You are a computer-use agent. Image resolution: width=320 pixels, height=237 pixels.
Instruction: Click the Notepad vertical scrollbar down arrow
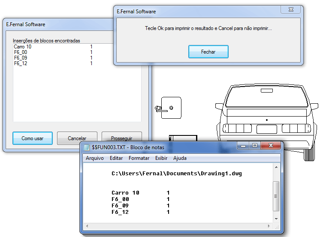tap(276, 219)
